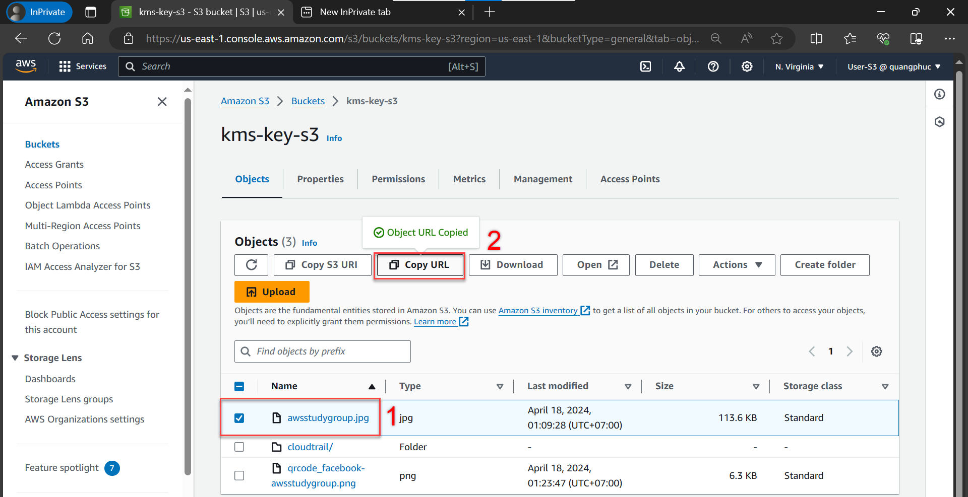Go to previous objects page
Screen dimensions: 968x497
click(812, 351)
